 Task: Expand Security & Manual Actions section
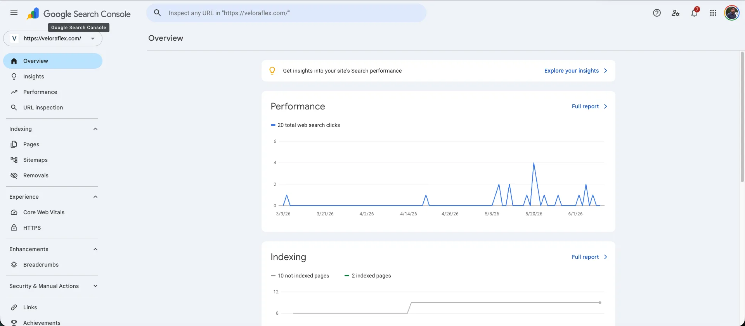(95, 286)
